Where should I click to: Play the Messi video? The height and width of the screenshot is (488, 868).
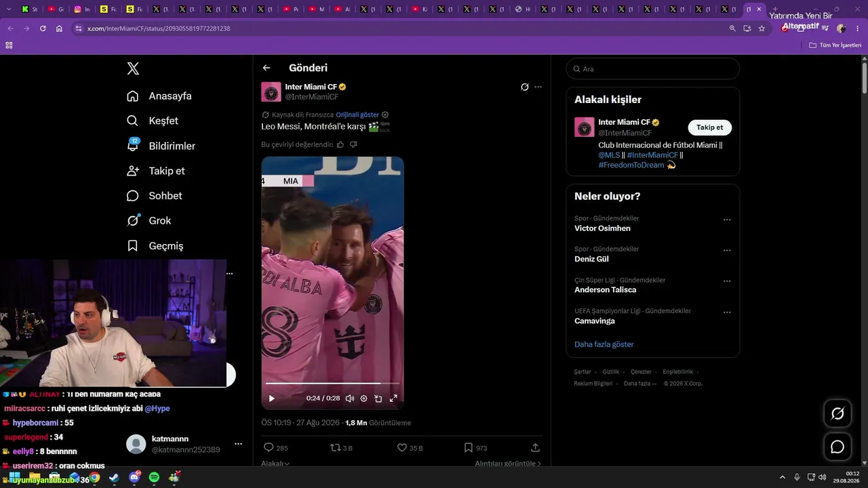pyautogui.click(x=272, y=399)
